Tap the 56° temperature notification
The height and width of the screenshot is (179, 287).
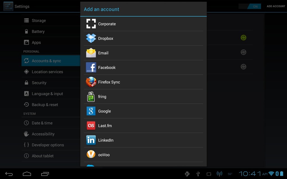(230, 174)
